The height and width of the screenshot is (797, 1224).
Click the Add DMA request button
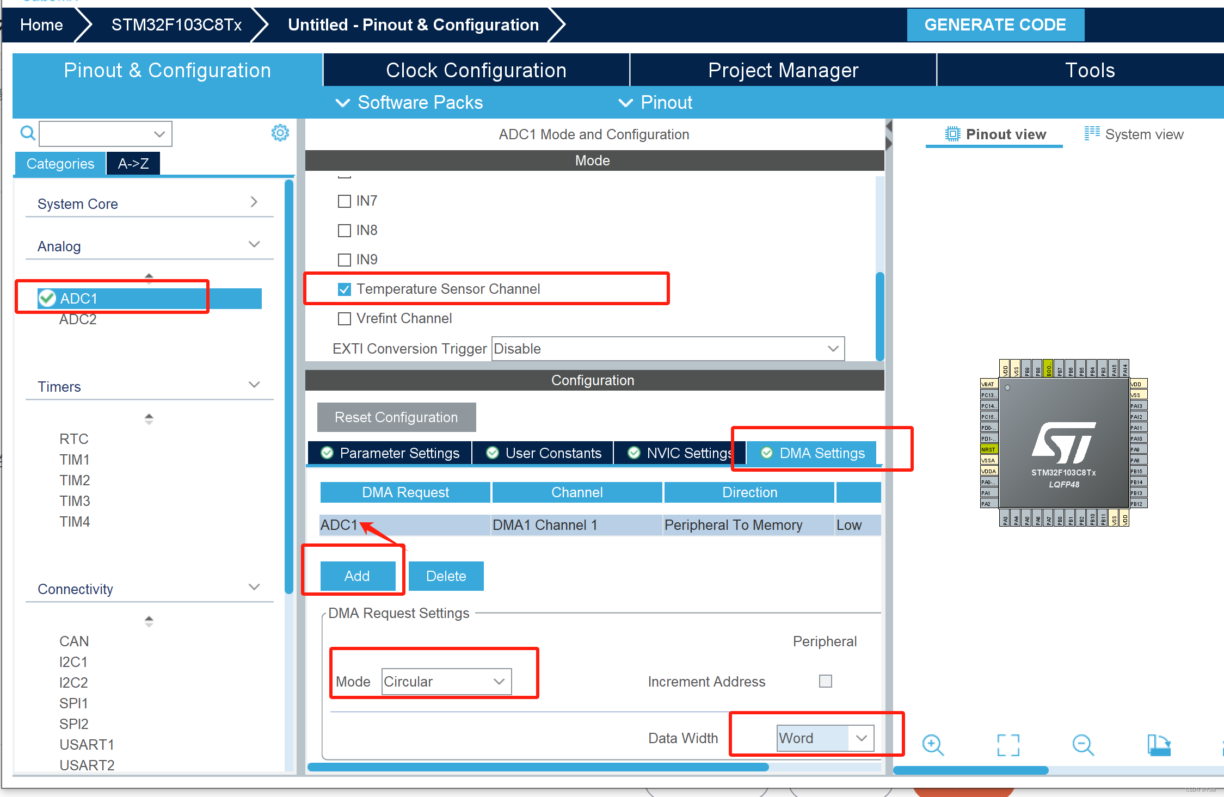coord(355,575)
